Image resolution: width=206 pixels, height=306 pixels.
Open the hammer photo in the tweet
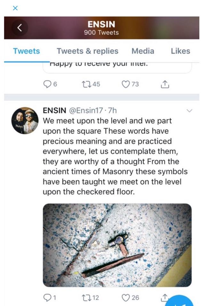point(117,245)
